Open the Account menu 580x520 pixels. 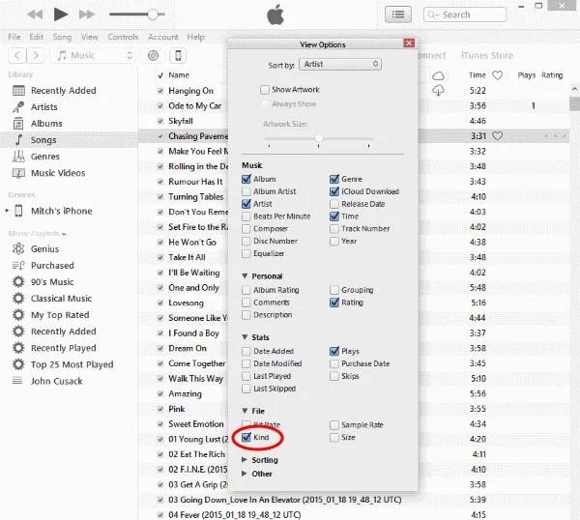(x=162, y=37)
